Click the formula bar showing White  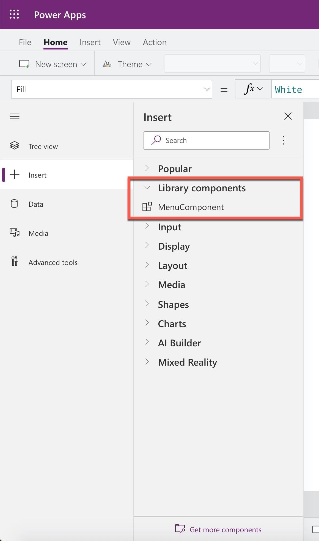pos(295,89)
